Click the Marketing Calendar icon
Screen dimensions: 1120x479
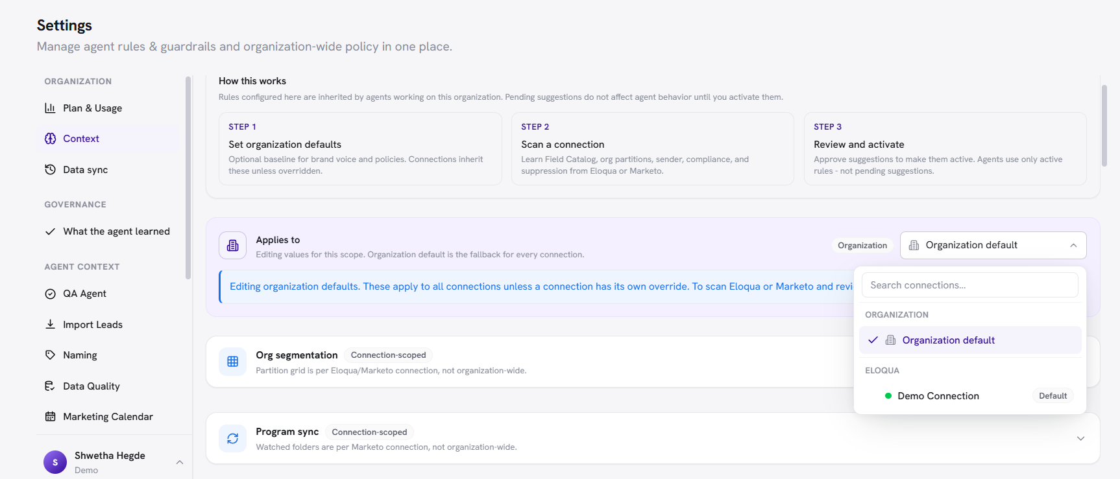(50, 417)
